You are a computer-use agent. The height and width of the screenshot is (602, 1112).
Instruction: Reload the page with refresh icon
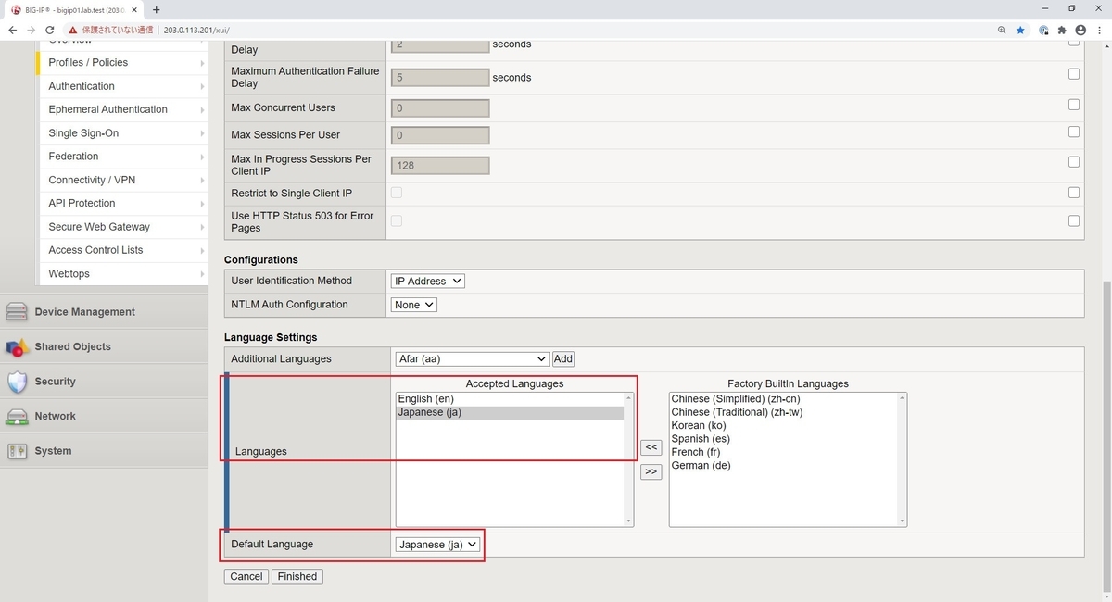(x=52, y=30)
